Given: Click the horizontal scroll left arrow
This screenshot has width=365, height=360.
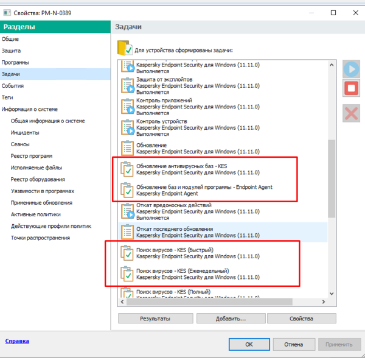Looking at the screenshot, I should 122,302.
